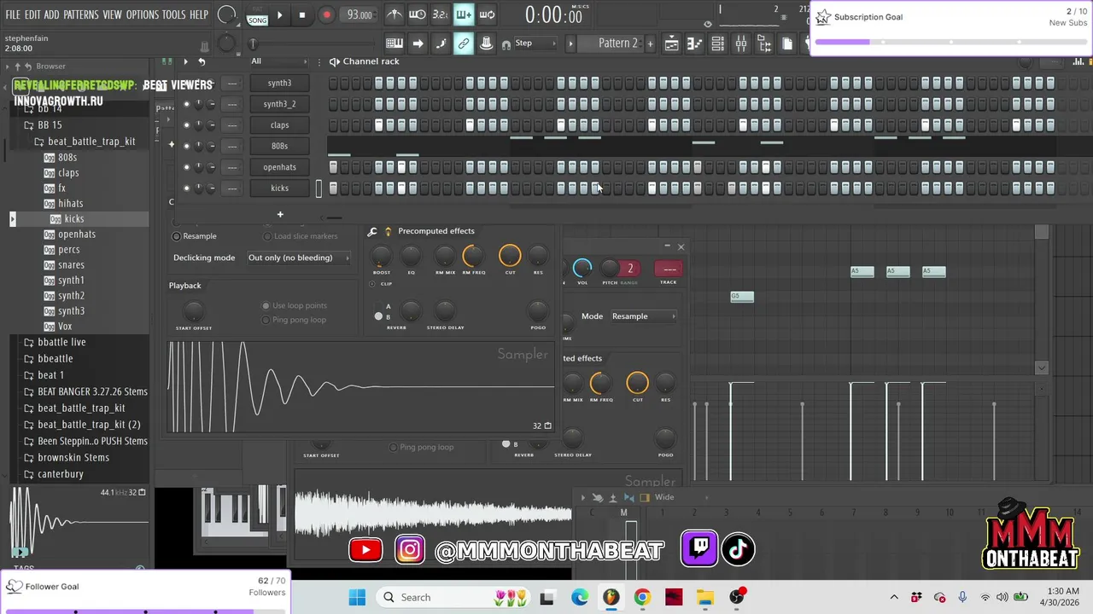Screen dimensions: 1093x614
Task: Click the orange arrow icon beside Precomputed effects
Action: tap(388, 231)
